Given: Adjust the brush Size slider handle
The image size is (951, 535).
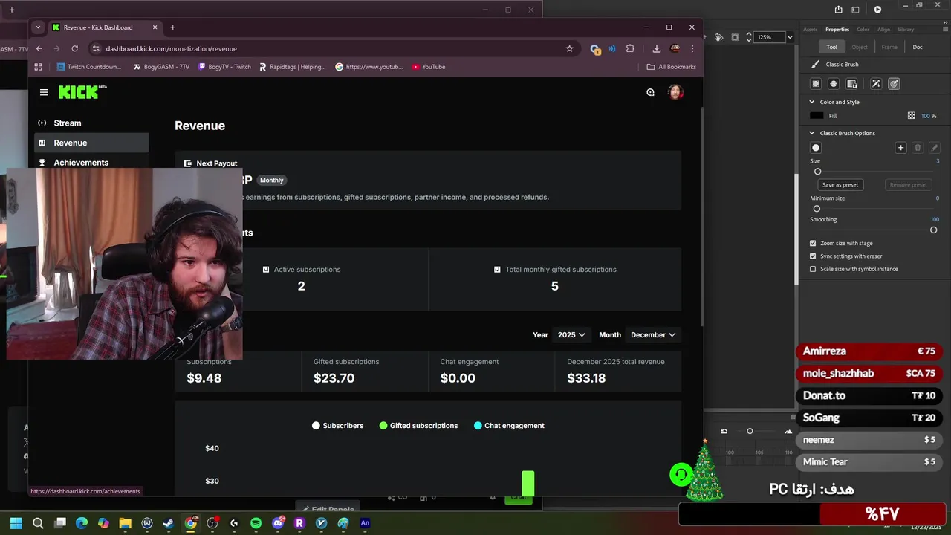Looking at the screenshot, I should (x=817, y=172).
